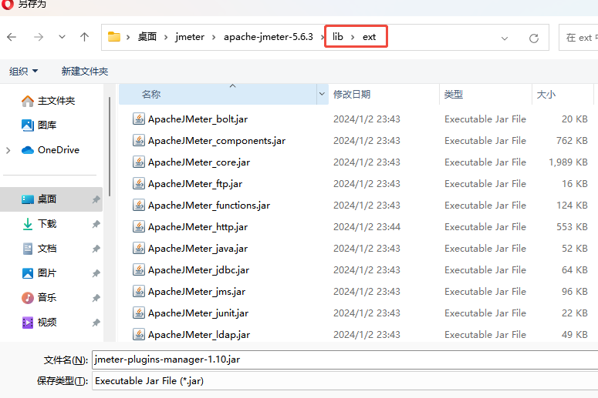Select file ApacheJMeter_components.jar
This screenshot has height=398, width=598.
(x=217, y=141)
